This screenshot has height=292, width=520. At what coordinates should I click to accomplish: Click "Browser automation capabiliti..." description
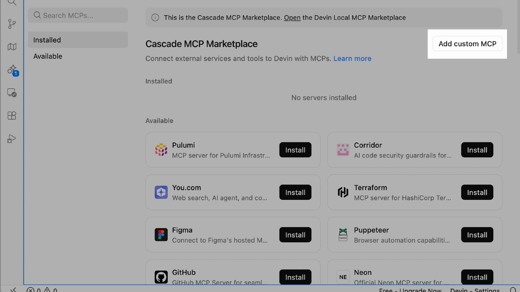point(402,240)
